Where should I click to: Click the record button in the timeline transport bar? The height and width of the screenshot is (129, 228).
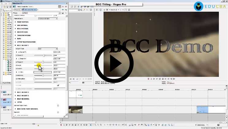pos(61,125)
